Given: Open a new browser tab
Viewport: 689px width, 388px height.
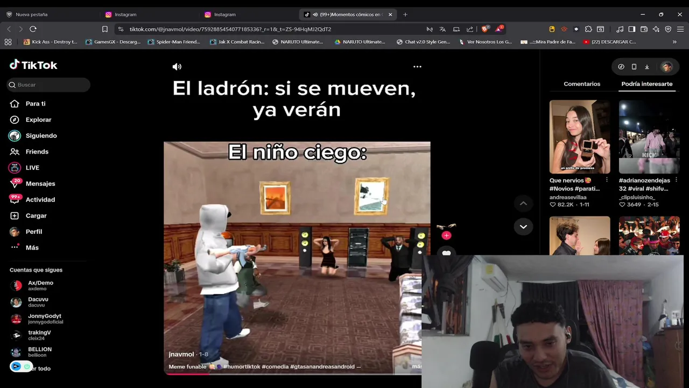Looking at the screenshot, I should point(405,15).
